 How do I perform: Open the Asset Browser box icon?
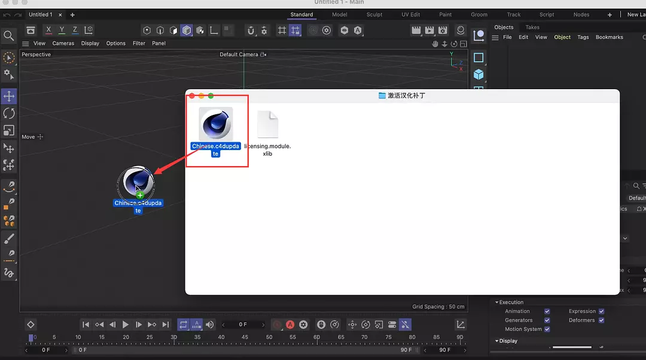point(31,30)
